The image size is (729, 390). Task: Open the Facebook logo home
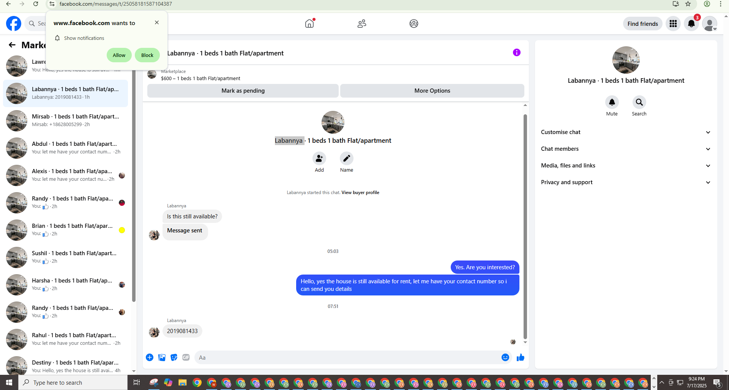14,24
